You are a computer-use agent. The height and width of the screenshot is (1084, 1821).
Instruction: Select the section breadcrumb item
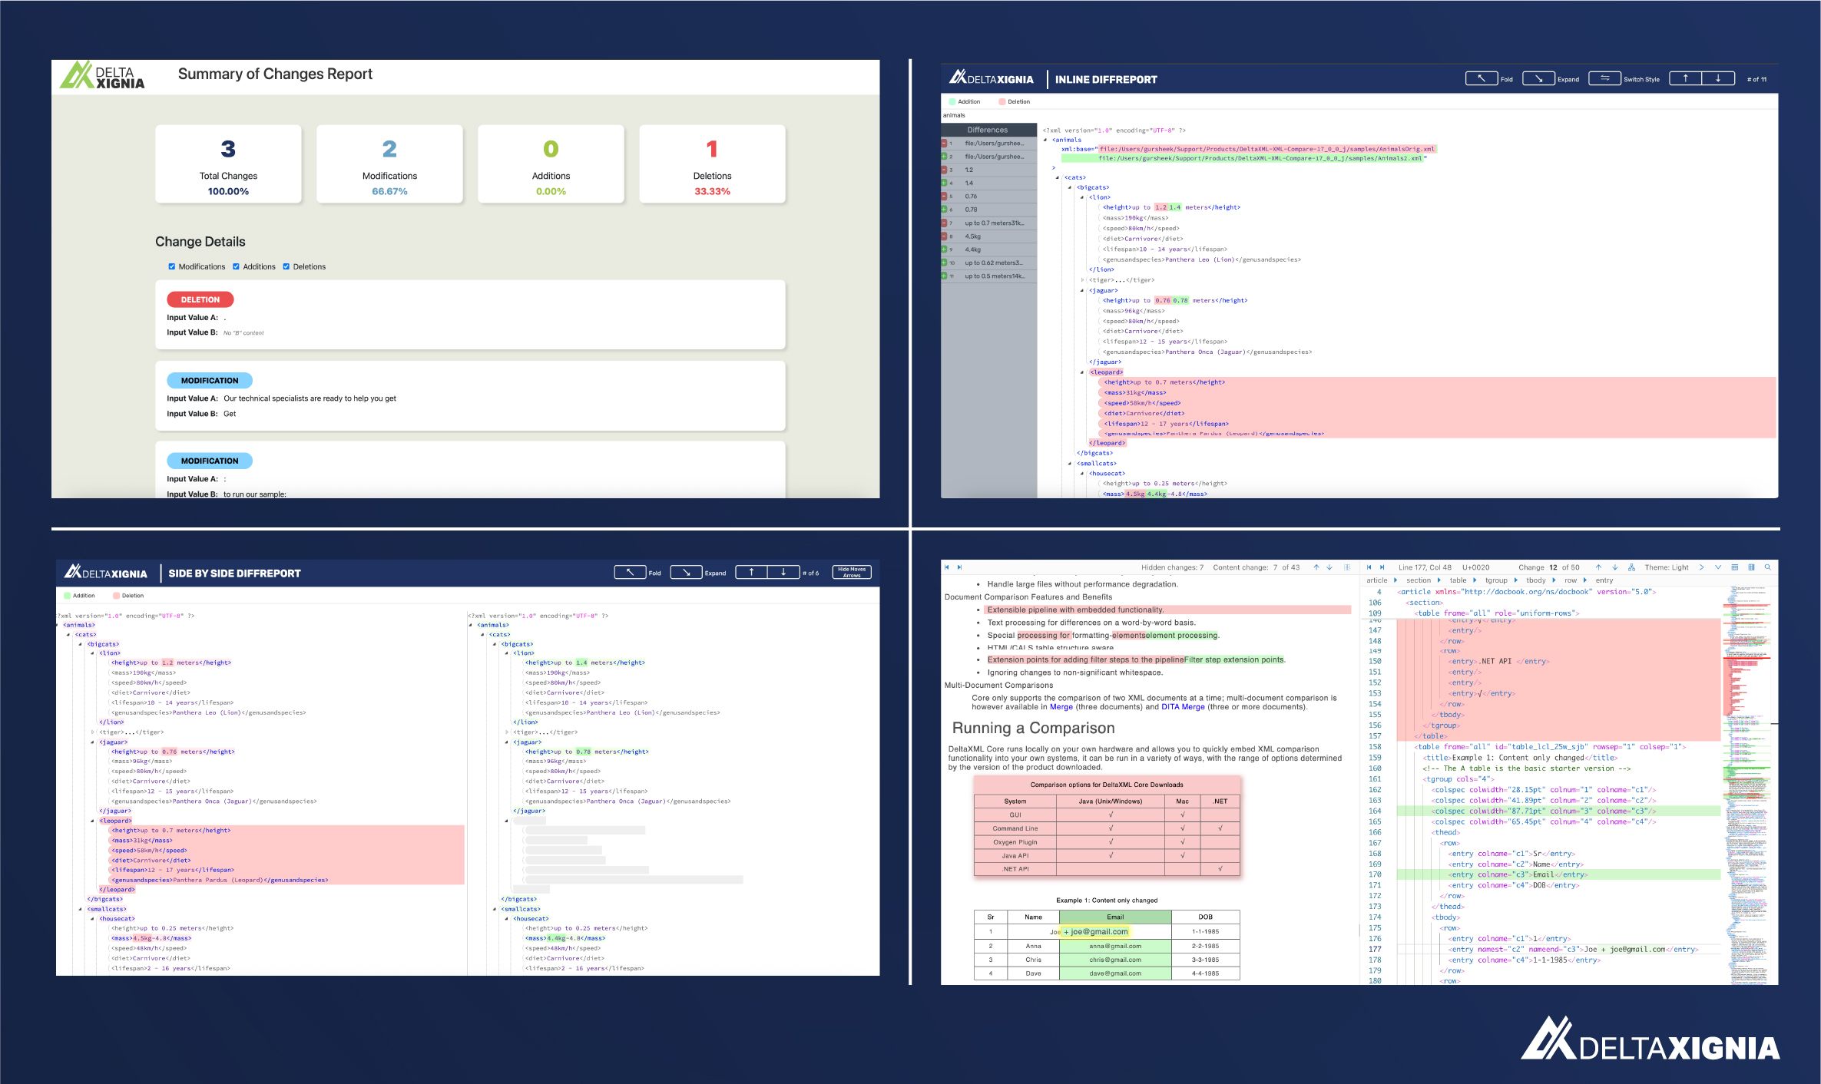[x=1418, y=580]
